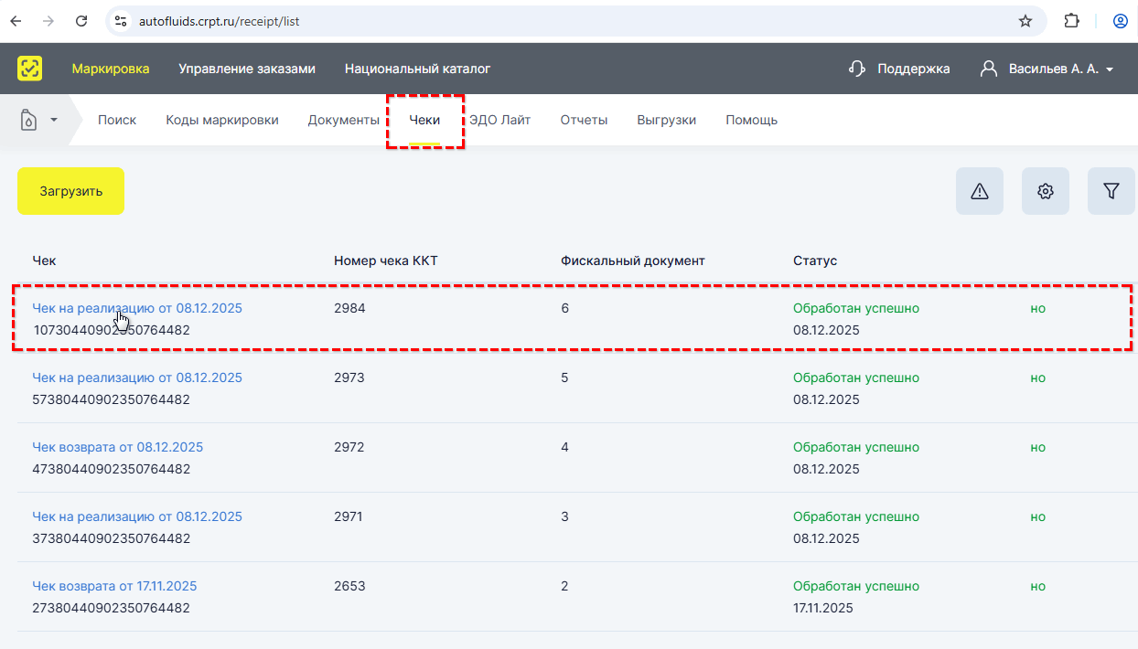This screenshot has height=649, width=1138.
Task: Open the Chrome profile avatar icon
Action: coord(1120,21)
